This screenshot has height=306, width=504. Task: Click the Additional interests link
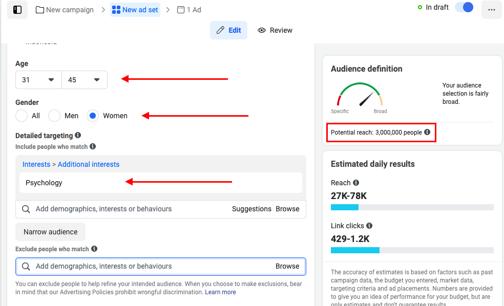(89, 164)
